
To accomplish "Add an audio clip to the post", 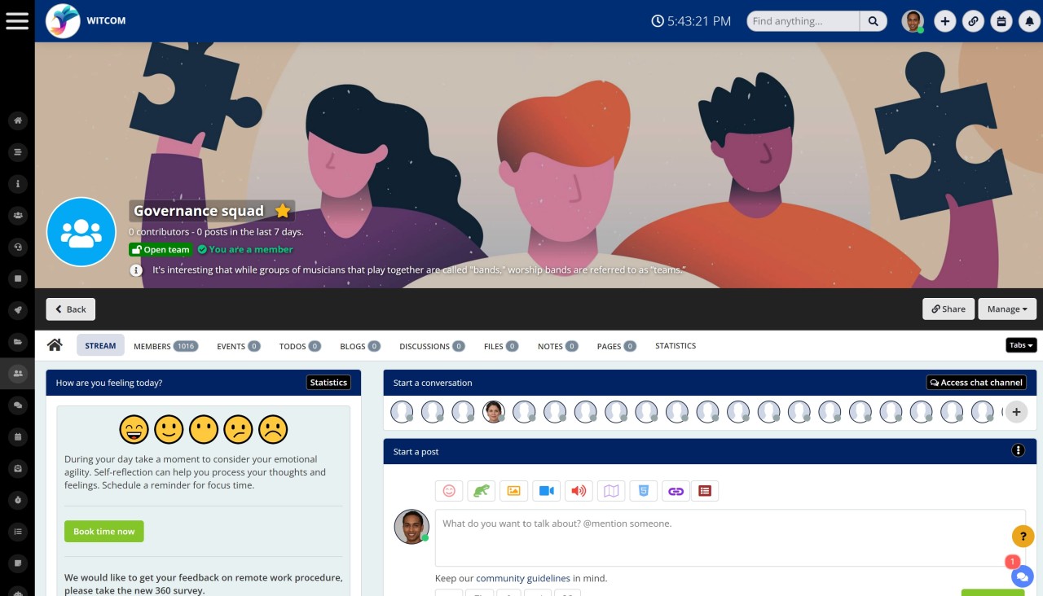I will (579, 490).
